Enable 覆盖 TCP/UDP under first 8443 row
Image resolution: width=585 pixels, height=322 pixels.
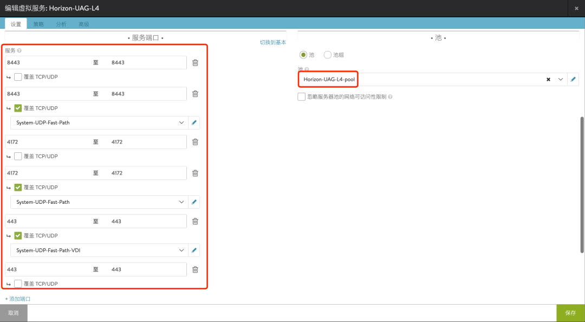pos(18,77)
